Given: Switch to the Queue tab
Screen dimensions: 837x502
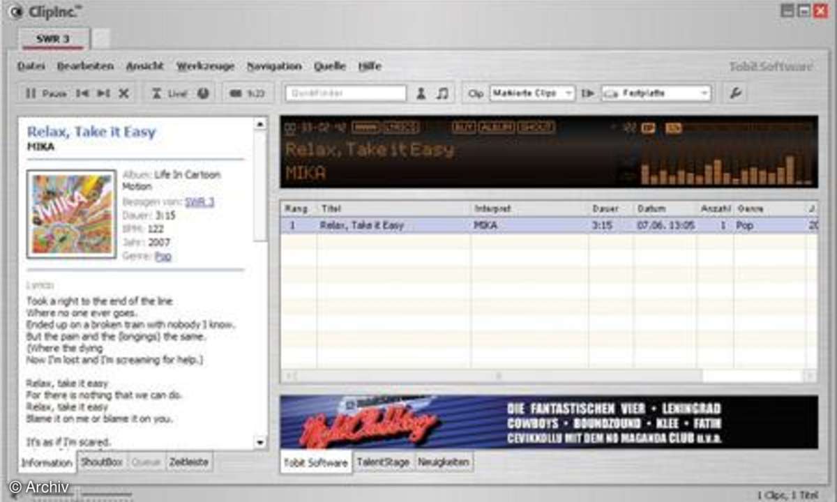Looking at the screenshot, I should [x=146, y=462].
